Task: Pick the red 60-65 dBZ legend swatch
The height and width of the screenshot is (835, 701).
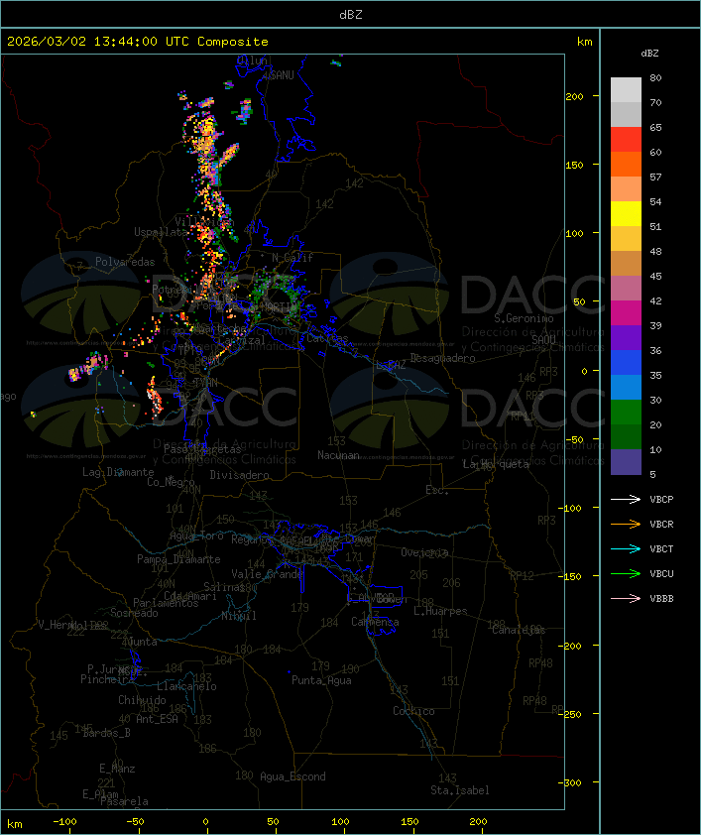Action: 626,140
